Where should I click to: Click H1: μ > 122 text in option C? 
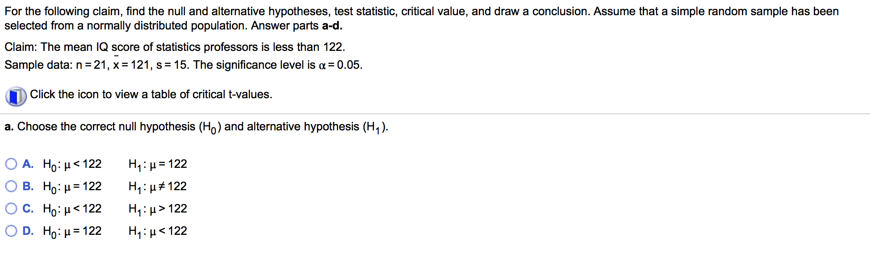pos(158,209)
